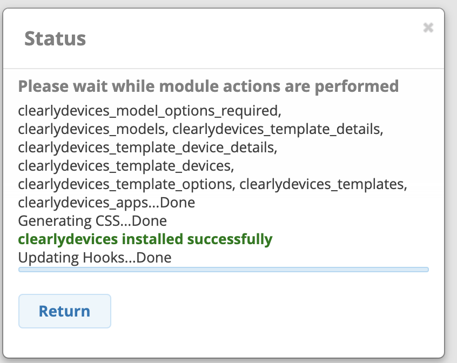Viewport: 457px width, 363px height.
Task: Click the clearlydevices_templates table name
Action: (323, 184)
